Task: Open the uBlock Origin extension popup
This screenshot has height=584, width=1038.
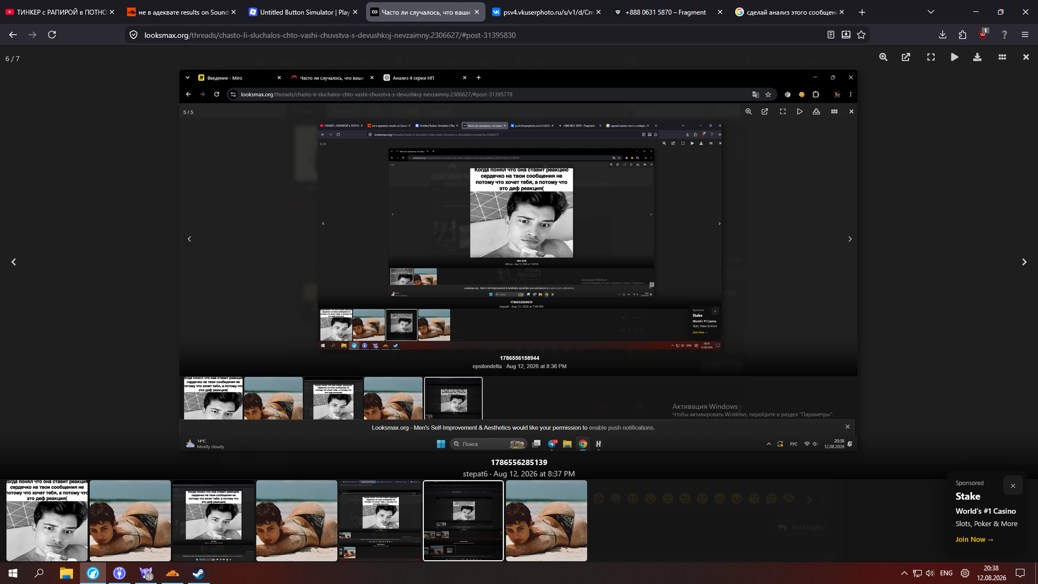Action: [983, 34]
